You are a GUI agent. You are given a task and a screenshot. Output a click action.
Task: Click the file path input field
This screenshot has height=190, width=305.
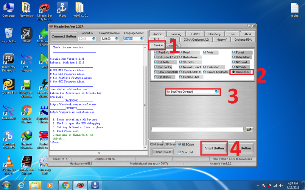[198, 129]
